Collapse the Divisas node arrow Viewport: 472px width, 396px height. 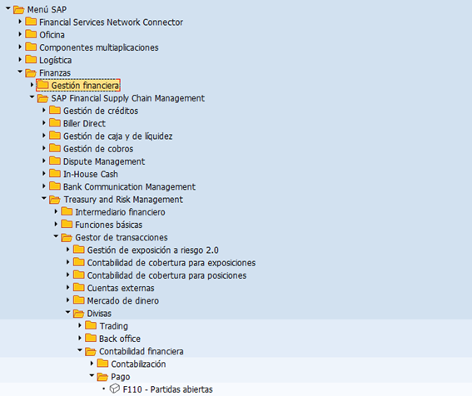(68, 312)
